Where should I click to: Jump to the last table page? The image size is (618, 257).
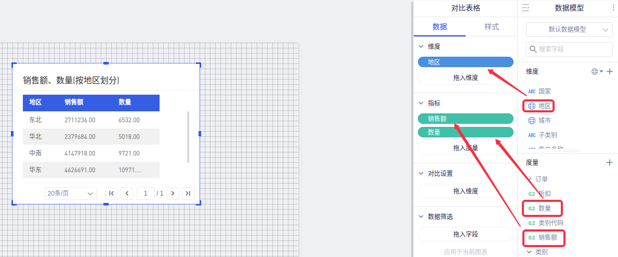(188, 193)
